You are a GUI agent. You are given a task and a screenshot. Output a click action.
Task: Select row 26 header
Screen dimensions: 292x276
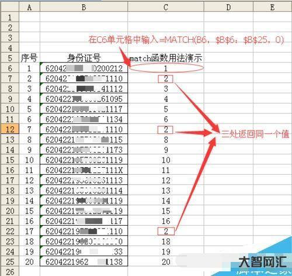(x=10, y=271)
